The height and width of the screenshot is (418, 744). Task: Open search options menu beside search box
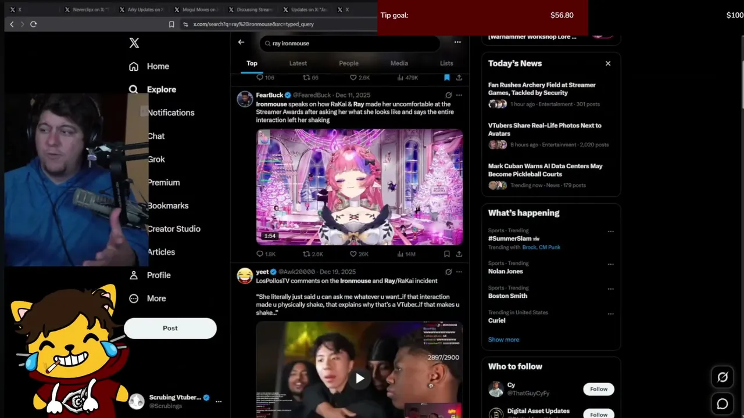click(x=457, y=42)
